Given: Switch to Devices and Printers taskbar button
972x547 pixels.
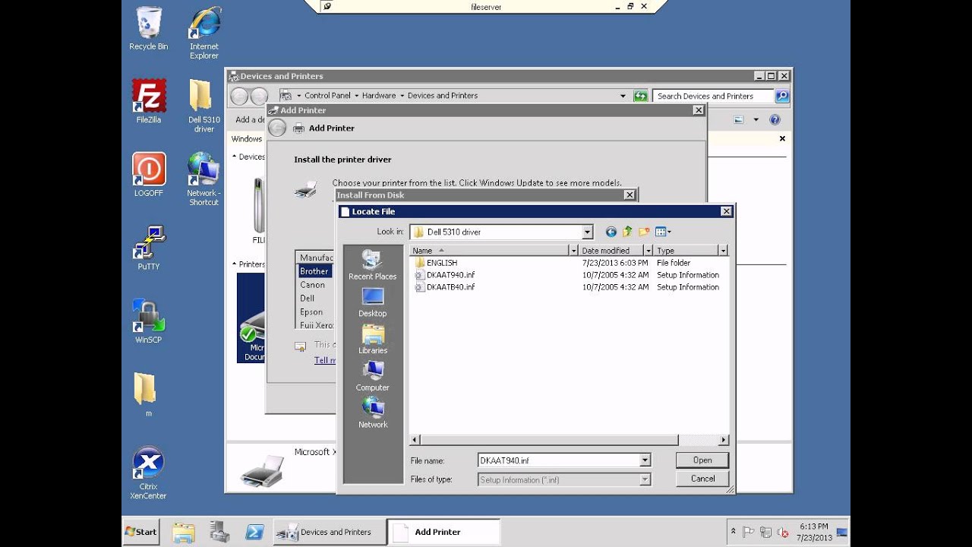Looking at the screenshot, I should pyautogui.click(x=329, y=532).
